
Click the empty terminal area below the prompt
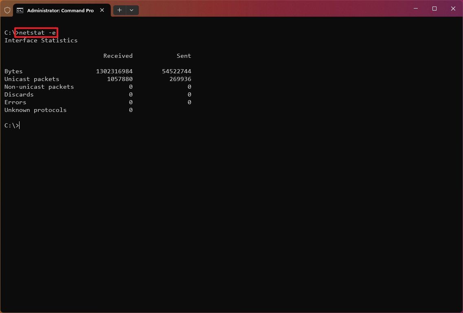204,204
